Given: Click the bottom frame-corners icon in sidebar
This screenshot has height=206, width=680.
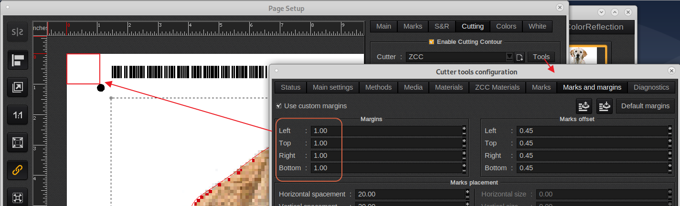Looking at the screenshot, I should click(18, 197).
